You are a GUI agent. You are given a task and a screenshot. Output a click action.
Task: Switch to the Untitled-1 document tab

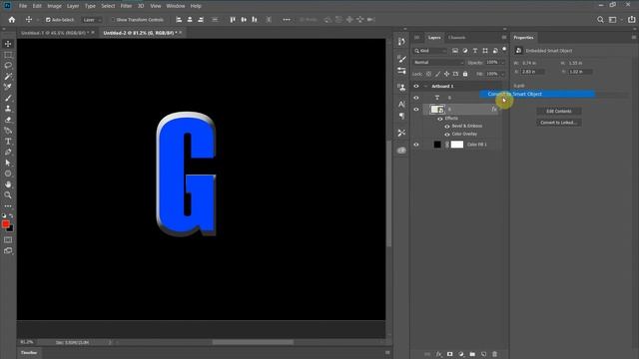(x=56, y=33)
